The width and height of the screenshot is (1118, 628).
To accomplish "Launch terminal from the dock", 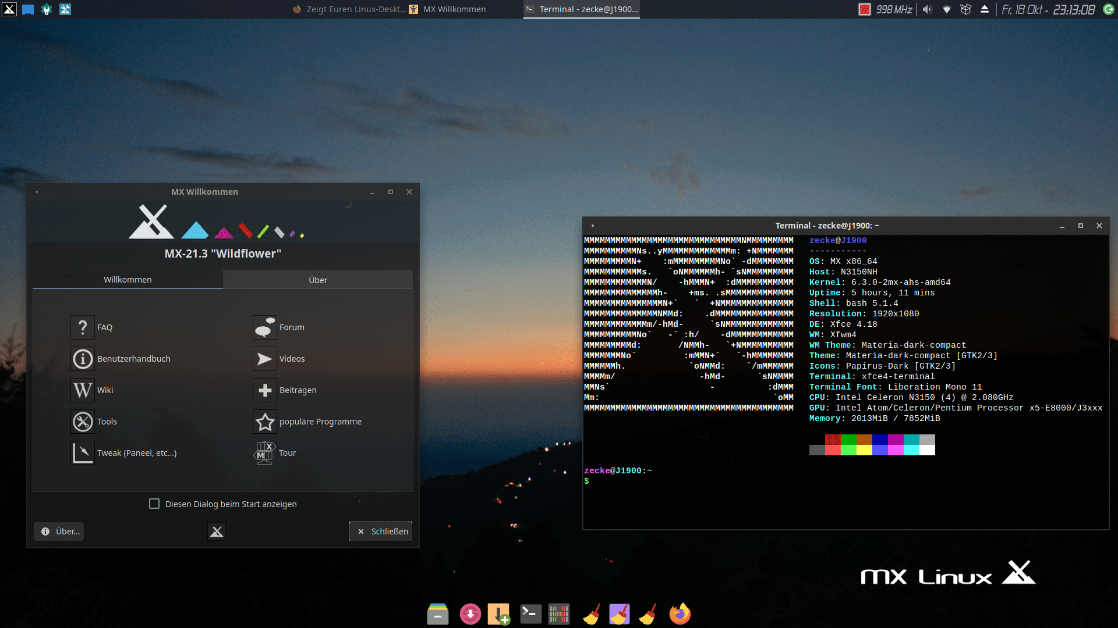I will coord(530,614).
